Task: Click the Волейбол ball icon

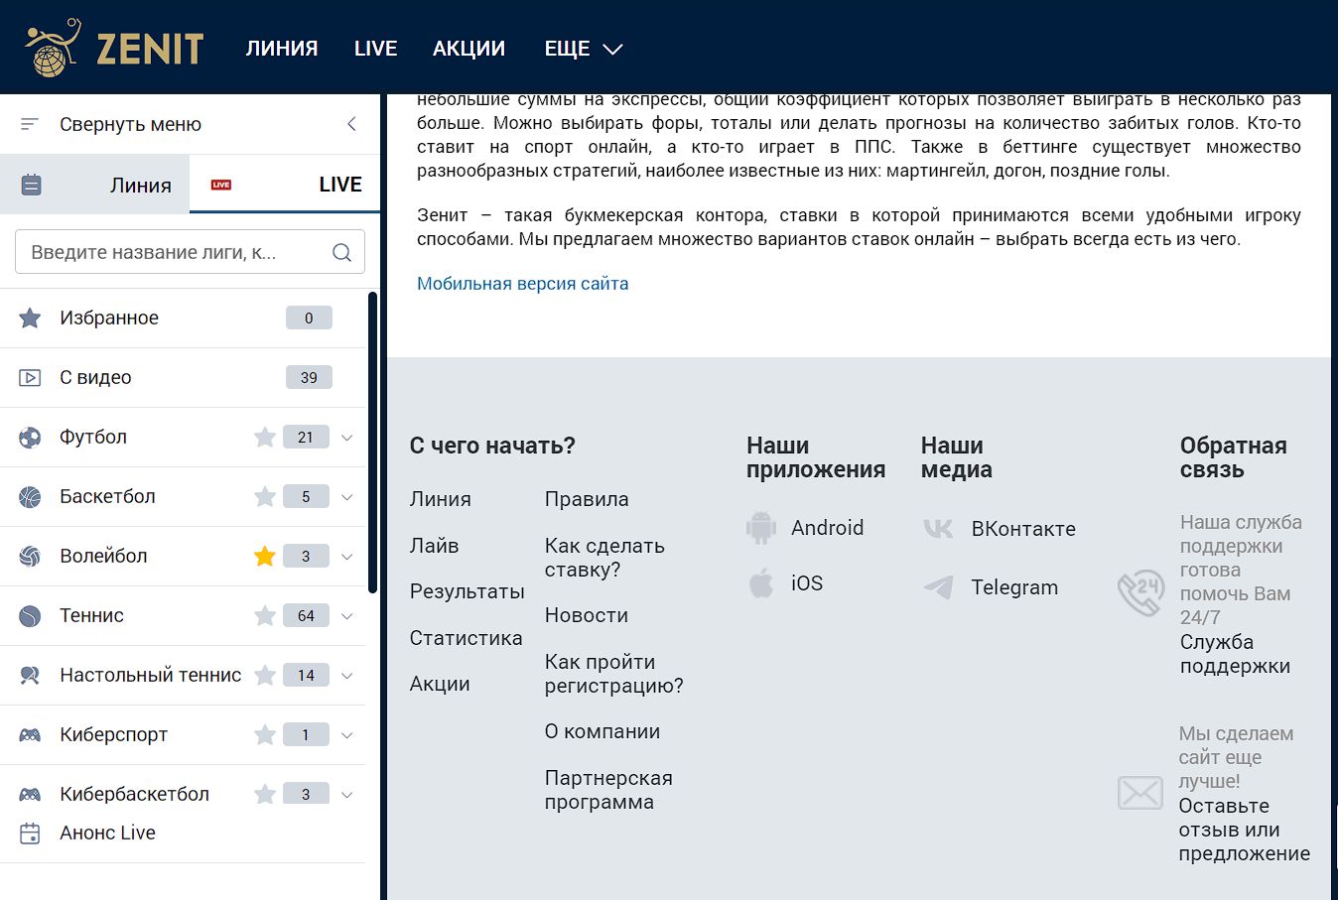Action: [30, 556]
